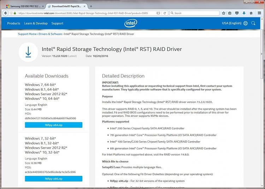This screenshot has width=265, height=189.
Task: Click the version number 15.2.0.1020
Action: tap(60, 56)
